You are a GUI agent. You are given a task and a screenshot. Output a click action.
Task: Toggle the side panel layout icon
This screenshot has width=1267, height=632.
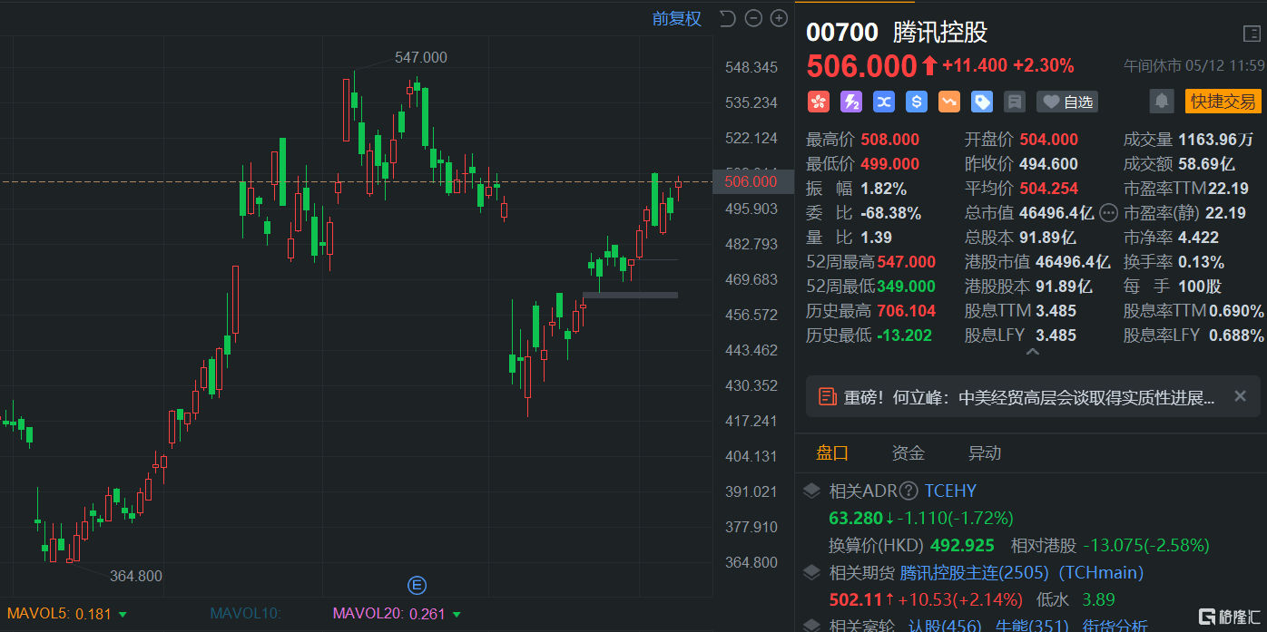[1251, 34]
